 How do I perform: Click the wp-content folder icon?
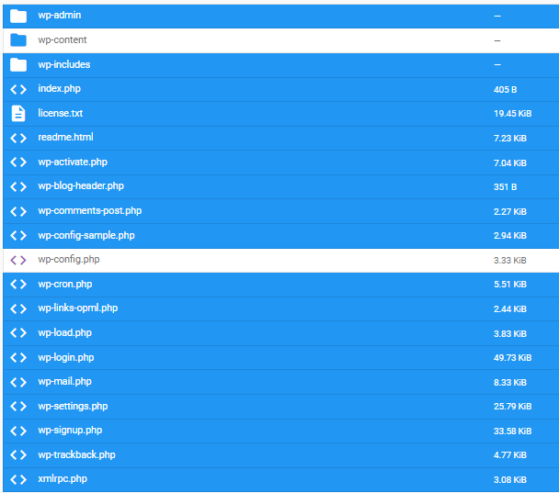pyautogui.click(x=18, y=39)
